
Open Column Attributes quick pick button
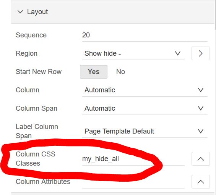click(201, 182)
